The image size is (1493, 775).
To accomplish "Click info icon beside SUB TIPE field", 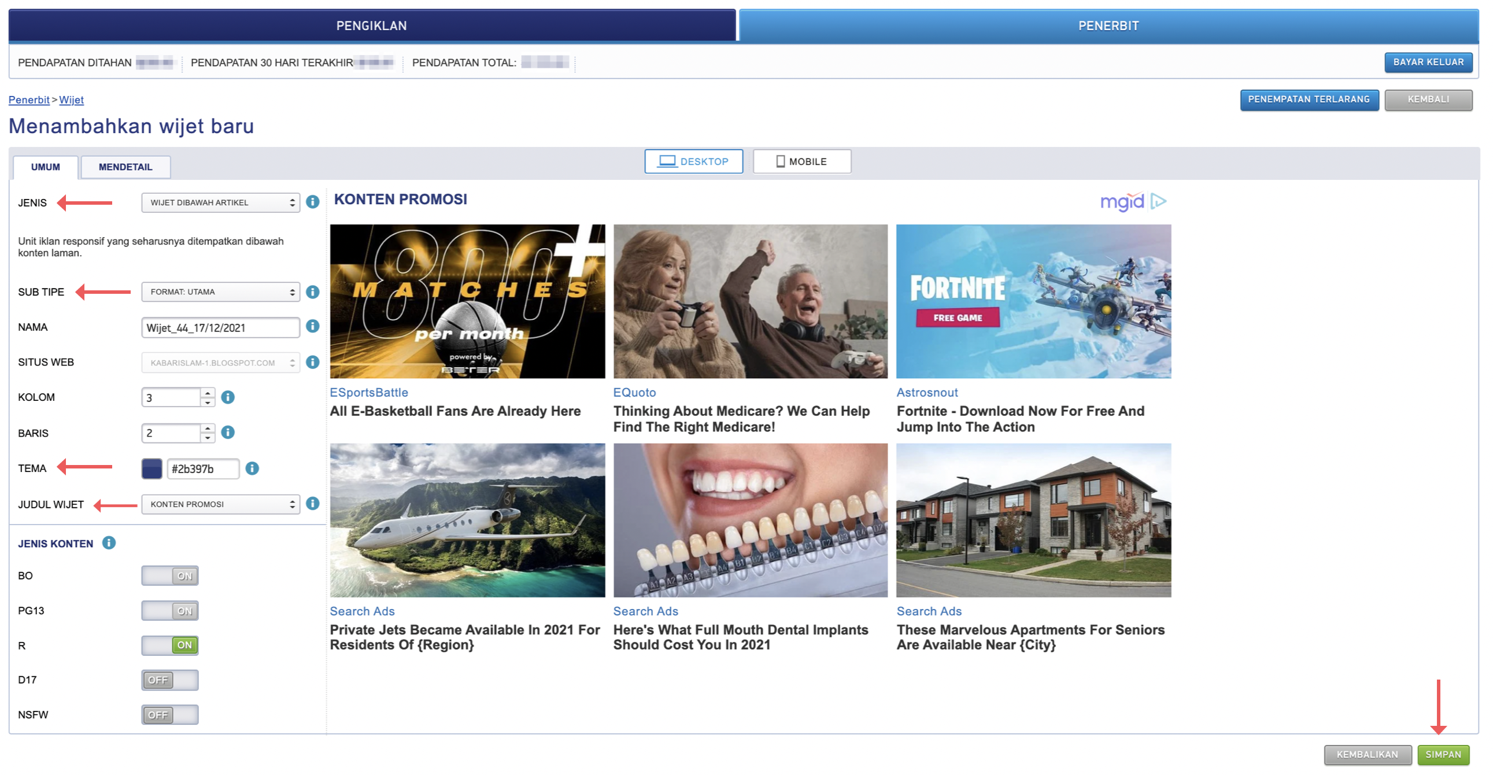I will [312, 291].
